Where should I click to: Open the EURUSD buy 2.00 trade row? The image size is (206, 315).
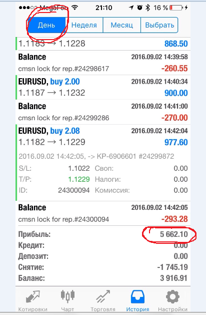tap(103, 87)
